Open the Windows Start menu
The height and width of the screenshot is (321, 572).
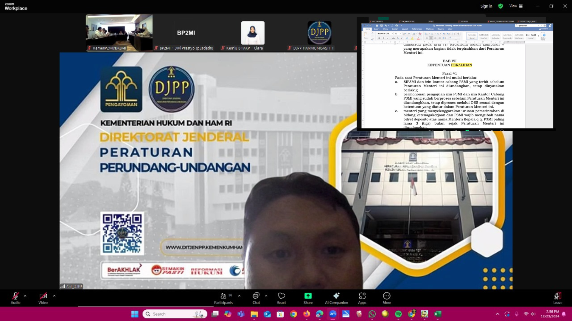(x=135, y=314)
